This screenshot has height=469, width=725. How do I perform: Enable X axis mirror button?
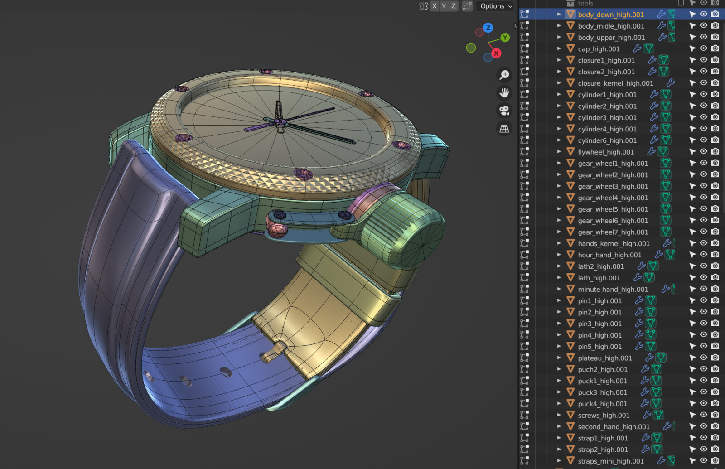pos(435,6)
